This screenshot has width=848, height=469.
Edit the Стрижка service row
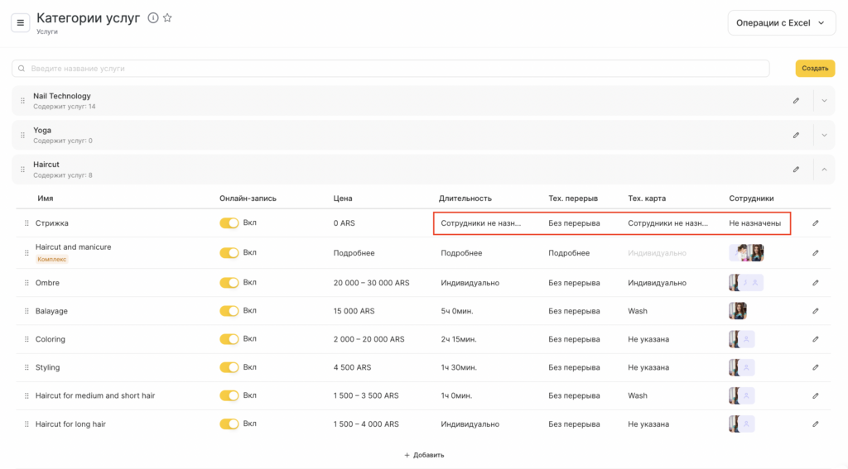pyautogui.click(x=815, y=223)
